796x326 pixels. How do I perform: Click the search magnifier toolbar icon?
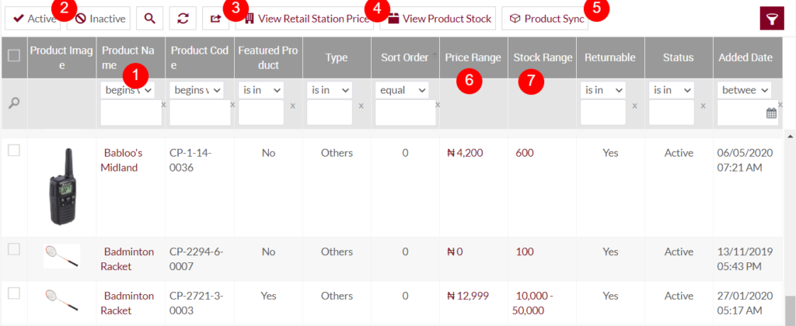151,18
